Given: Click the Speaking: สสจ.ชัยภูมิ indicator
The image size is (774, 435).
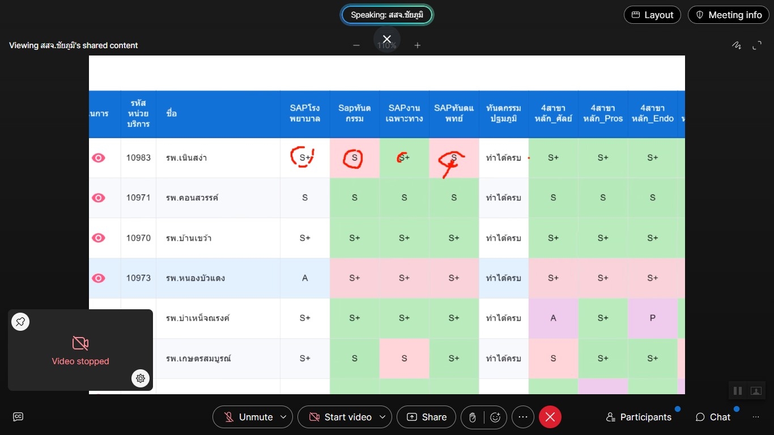Looking at the screenshot, I should pos(387,15).
